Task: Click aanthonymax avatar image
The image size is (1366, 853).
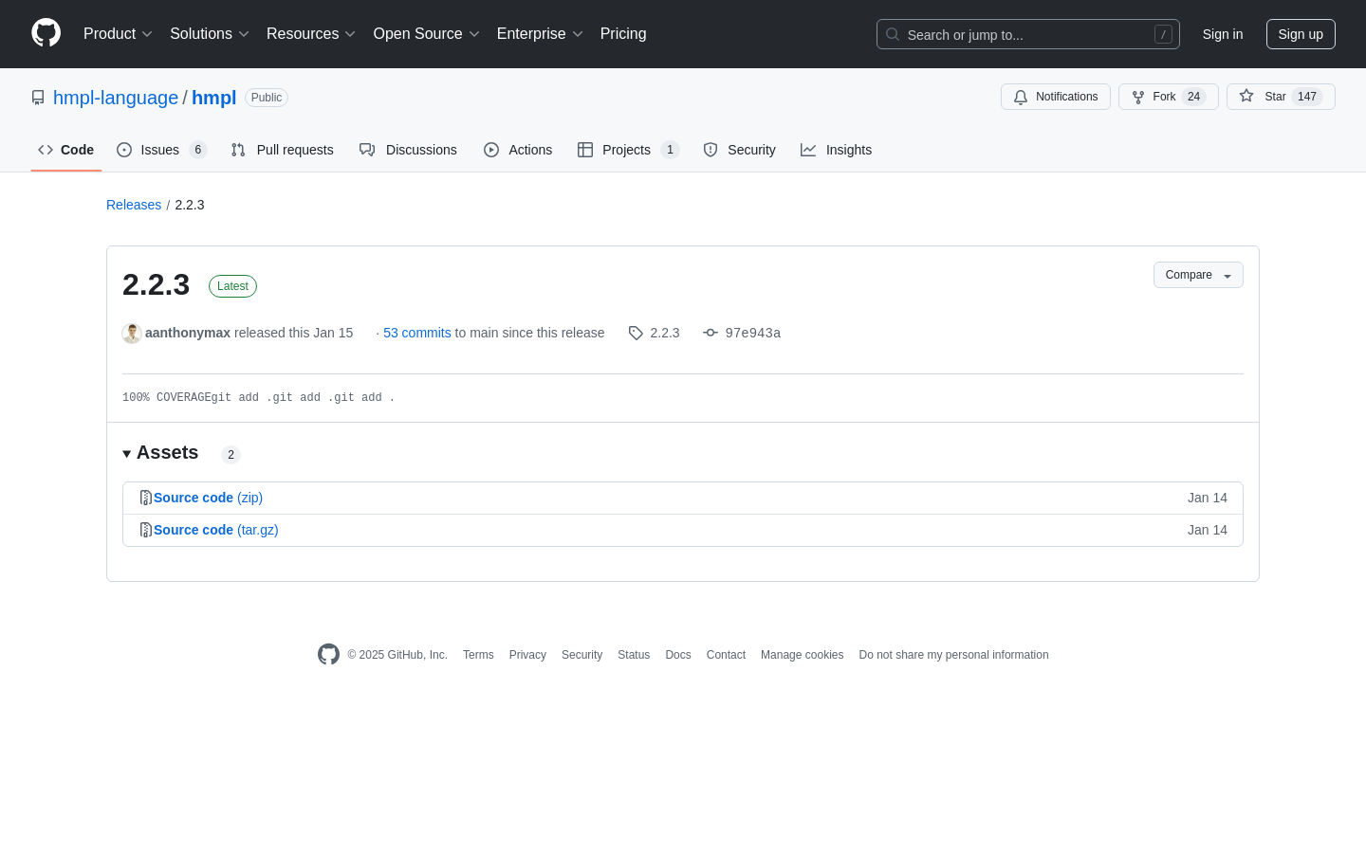Action: pos(132,333)
